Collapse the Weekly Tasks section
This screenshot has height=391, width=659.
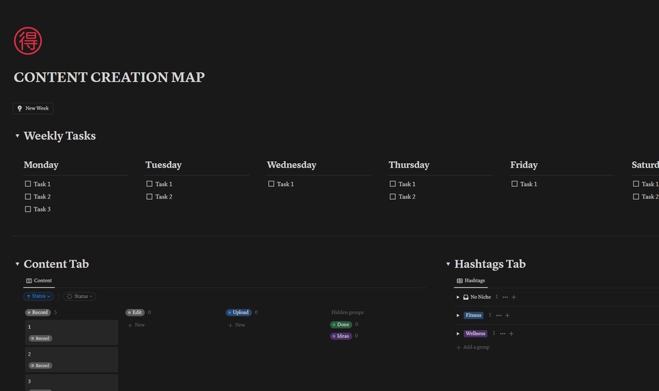click(x=17, y=136)
